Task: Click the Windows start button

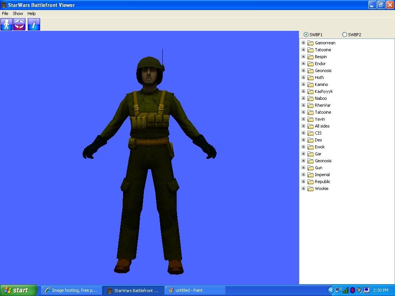Action: click(18, 290)
